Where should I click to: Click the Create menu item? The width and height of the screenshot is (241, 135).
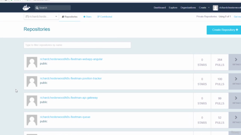point(203,7)
